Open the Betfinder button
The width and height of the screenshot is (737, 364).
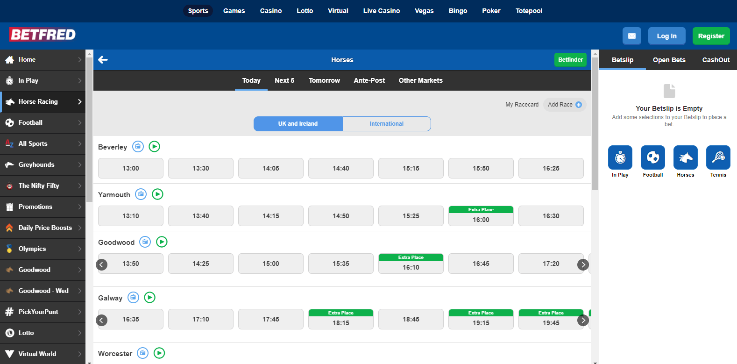click(x=570, y=60)
